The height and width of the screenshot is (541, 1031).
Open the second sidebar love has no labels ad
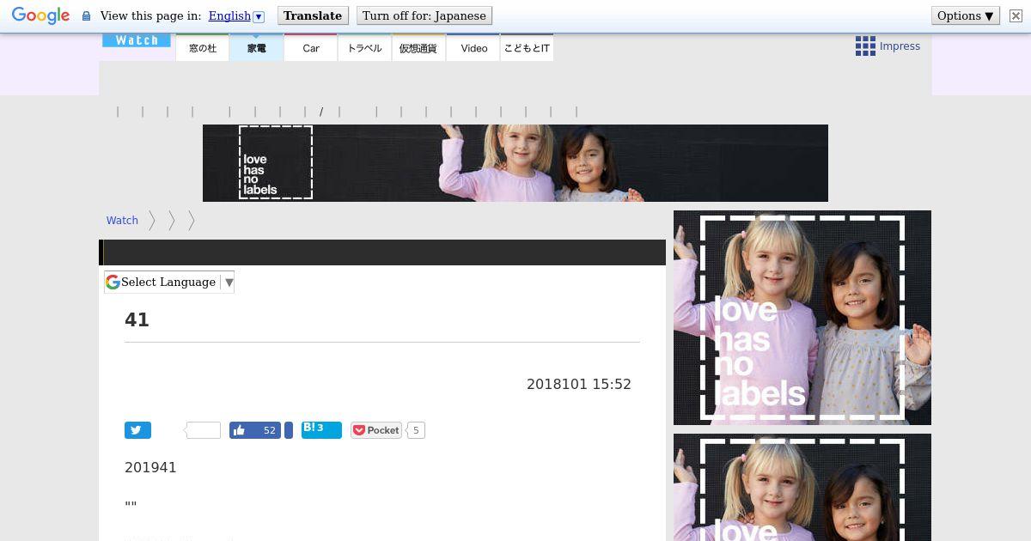802,488
